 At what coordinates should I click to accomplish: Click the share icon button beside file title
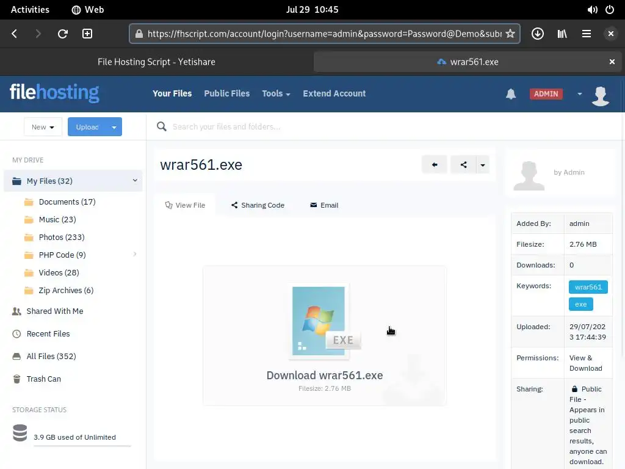point(463,165)
